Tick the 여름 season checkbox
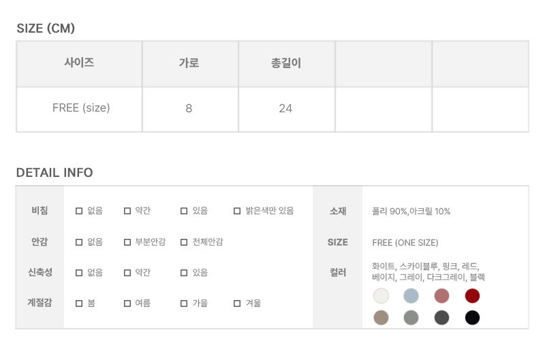 [x=127, y=303]
